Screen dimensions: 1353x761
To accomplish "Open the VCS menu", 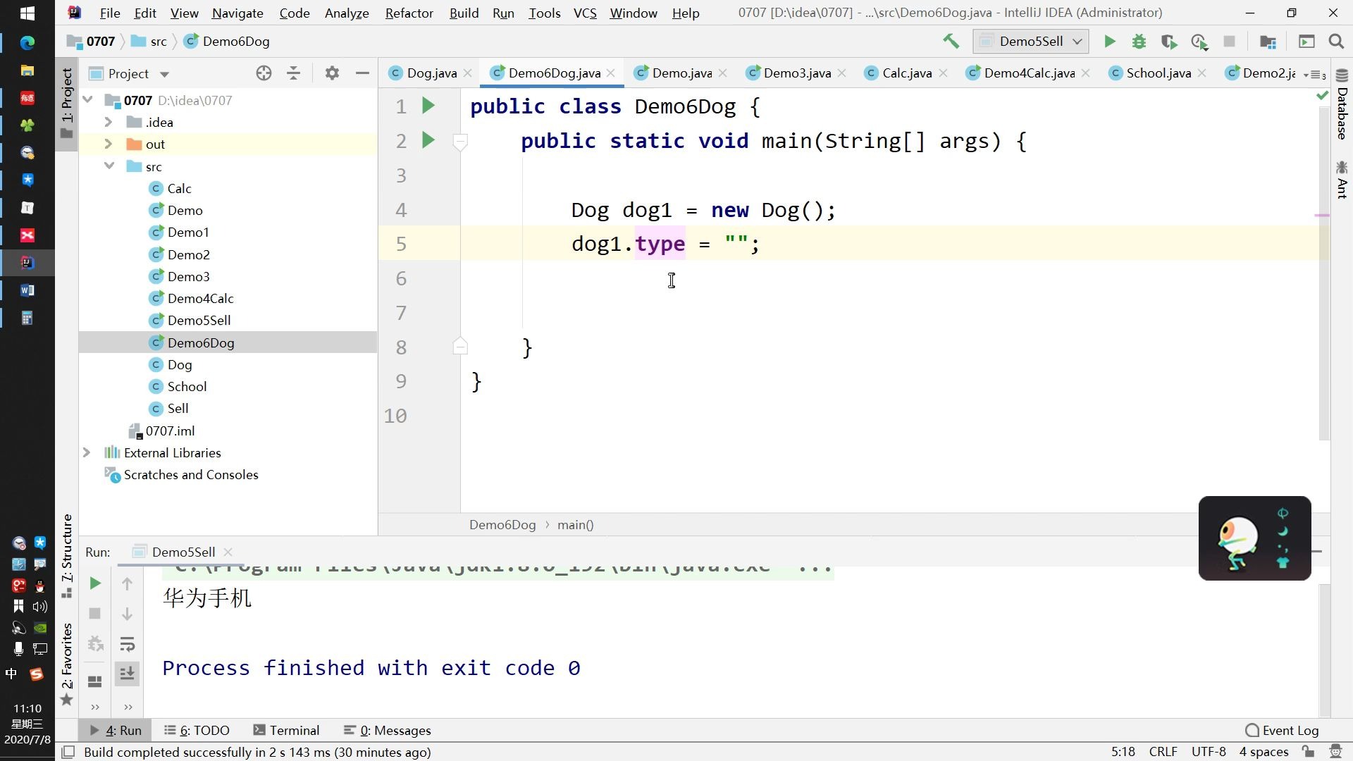I will (585, 13).
